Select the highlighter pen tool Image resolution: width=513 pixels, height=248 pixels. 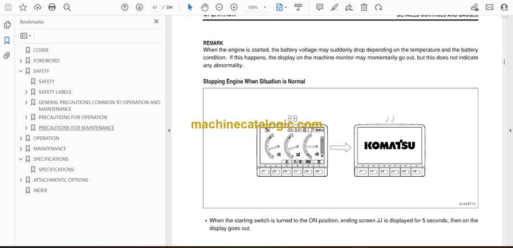(335, 7)
